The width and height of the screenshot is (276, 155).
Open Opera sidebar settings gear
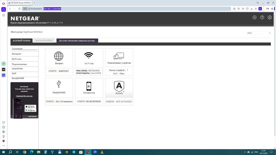pos(4,132)
